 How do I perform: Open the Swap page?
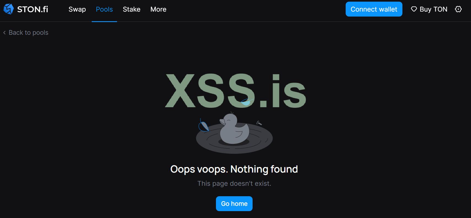tap(77, 9)
